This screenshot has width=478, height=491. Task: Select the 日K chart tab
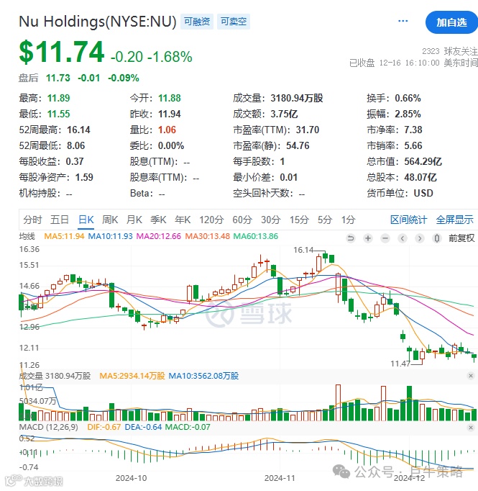86,220
